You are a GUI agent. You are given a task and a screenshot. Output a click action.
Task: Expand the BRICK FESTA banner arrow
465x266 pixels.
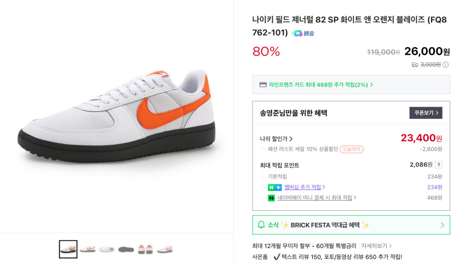442,225
